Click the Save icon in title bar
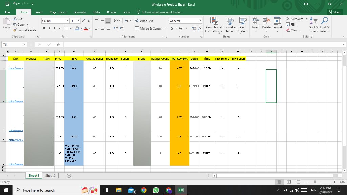347x195 pixels. pyautogui.click(x=7, y=4)
